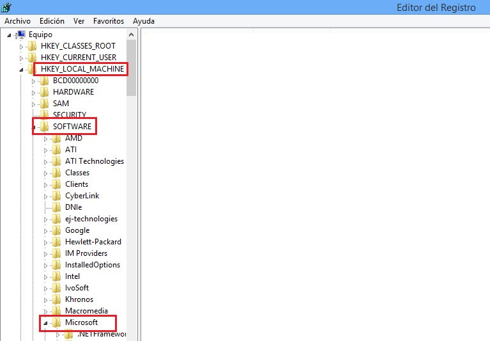Viewport: 490px width, 341px height.
Task: Select the Macromedia key label
Action: (x=86, y=311)
